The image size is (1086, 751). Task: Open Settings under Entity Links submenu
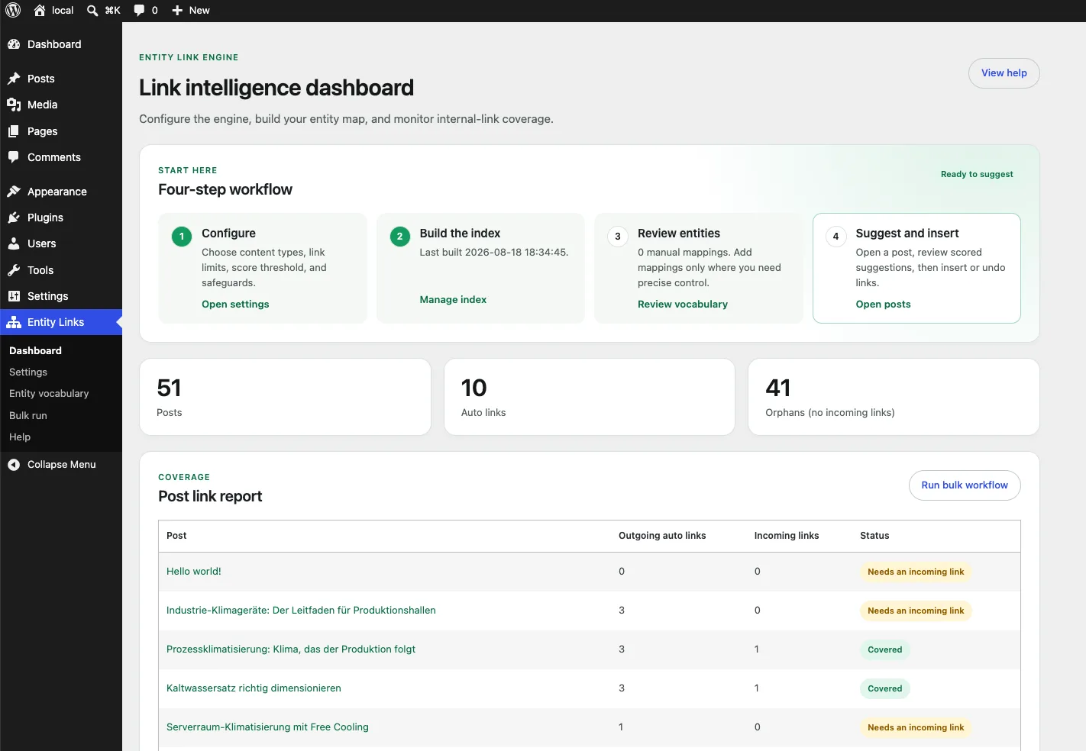coord(28,372)
